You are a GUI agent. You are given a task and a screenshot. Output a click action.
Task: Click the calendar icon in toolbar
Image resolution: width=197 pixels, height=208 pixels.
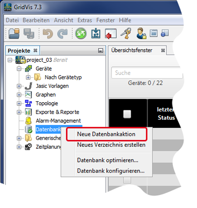(154, 33)
